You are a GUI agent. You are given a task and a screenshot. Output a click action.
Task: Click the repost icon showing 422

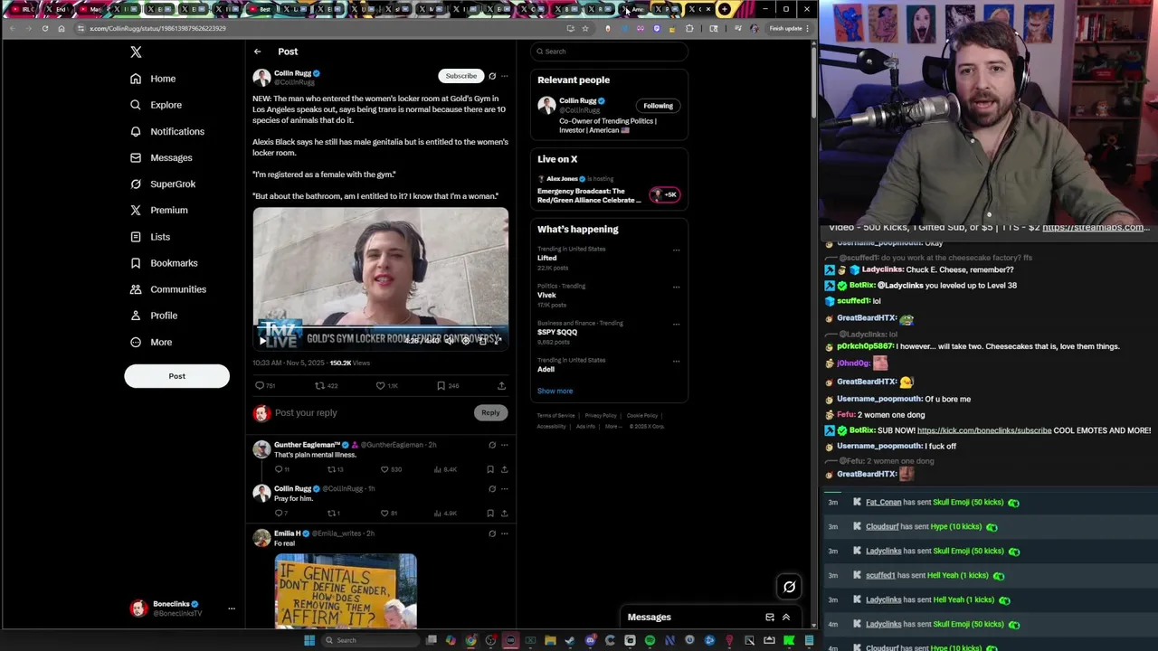coord(319,386)
